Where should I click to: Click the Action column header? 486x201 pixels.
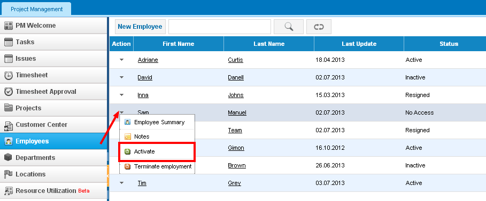click(x=121, y=44)
